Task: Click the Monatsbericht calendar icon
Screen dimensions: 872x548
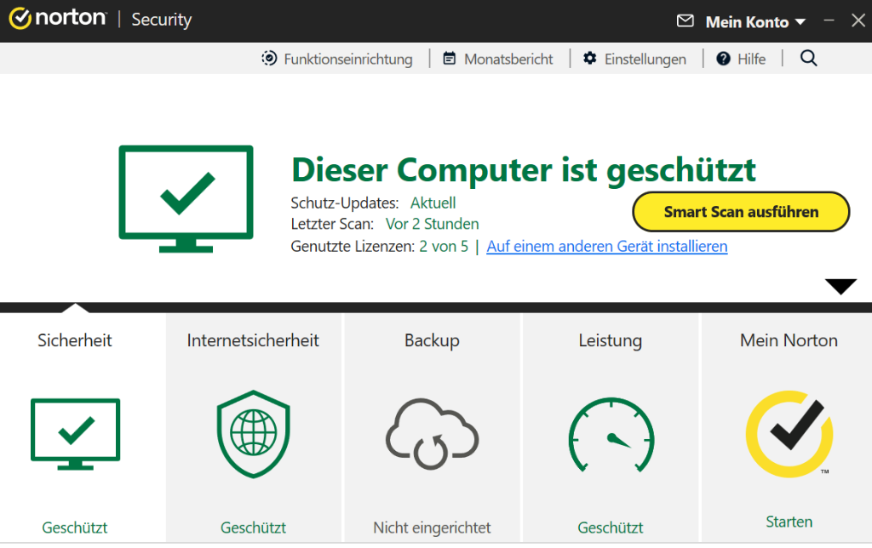Action: pos(450,59)
